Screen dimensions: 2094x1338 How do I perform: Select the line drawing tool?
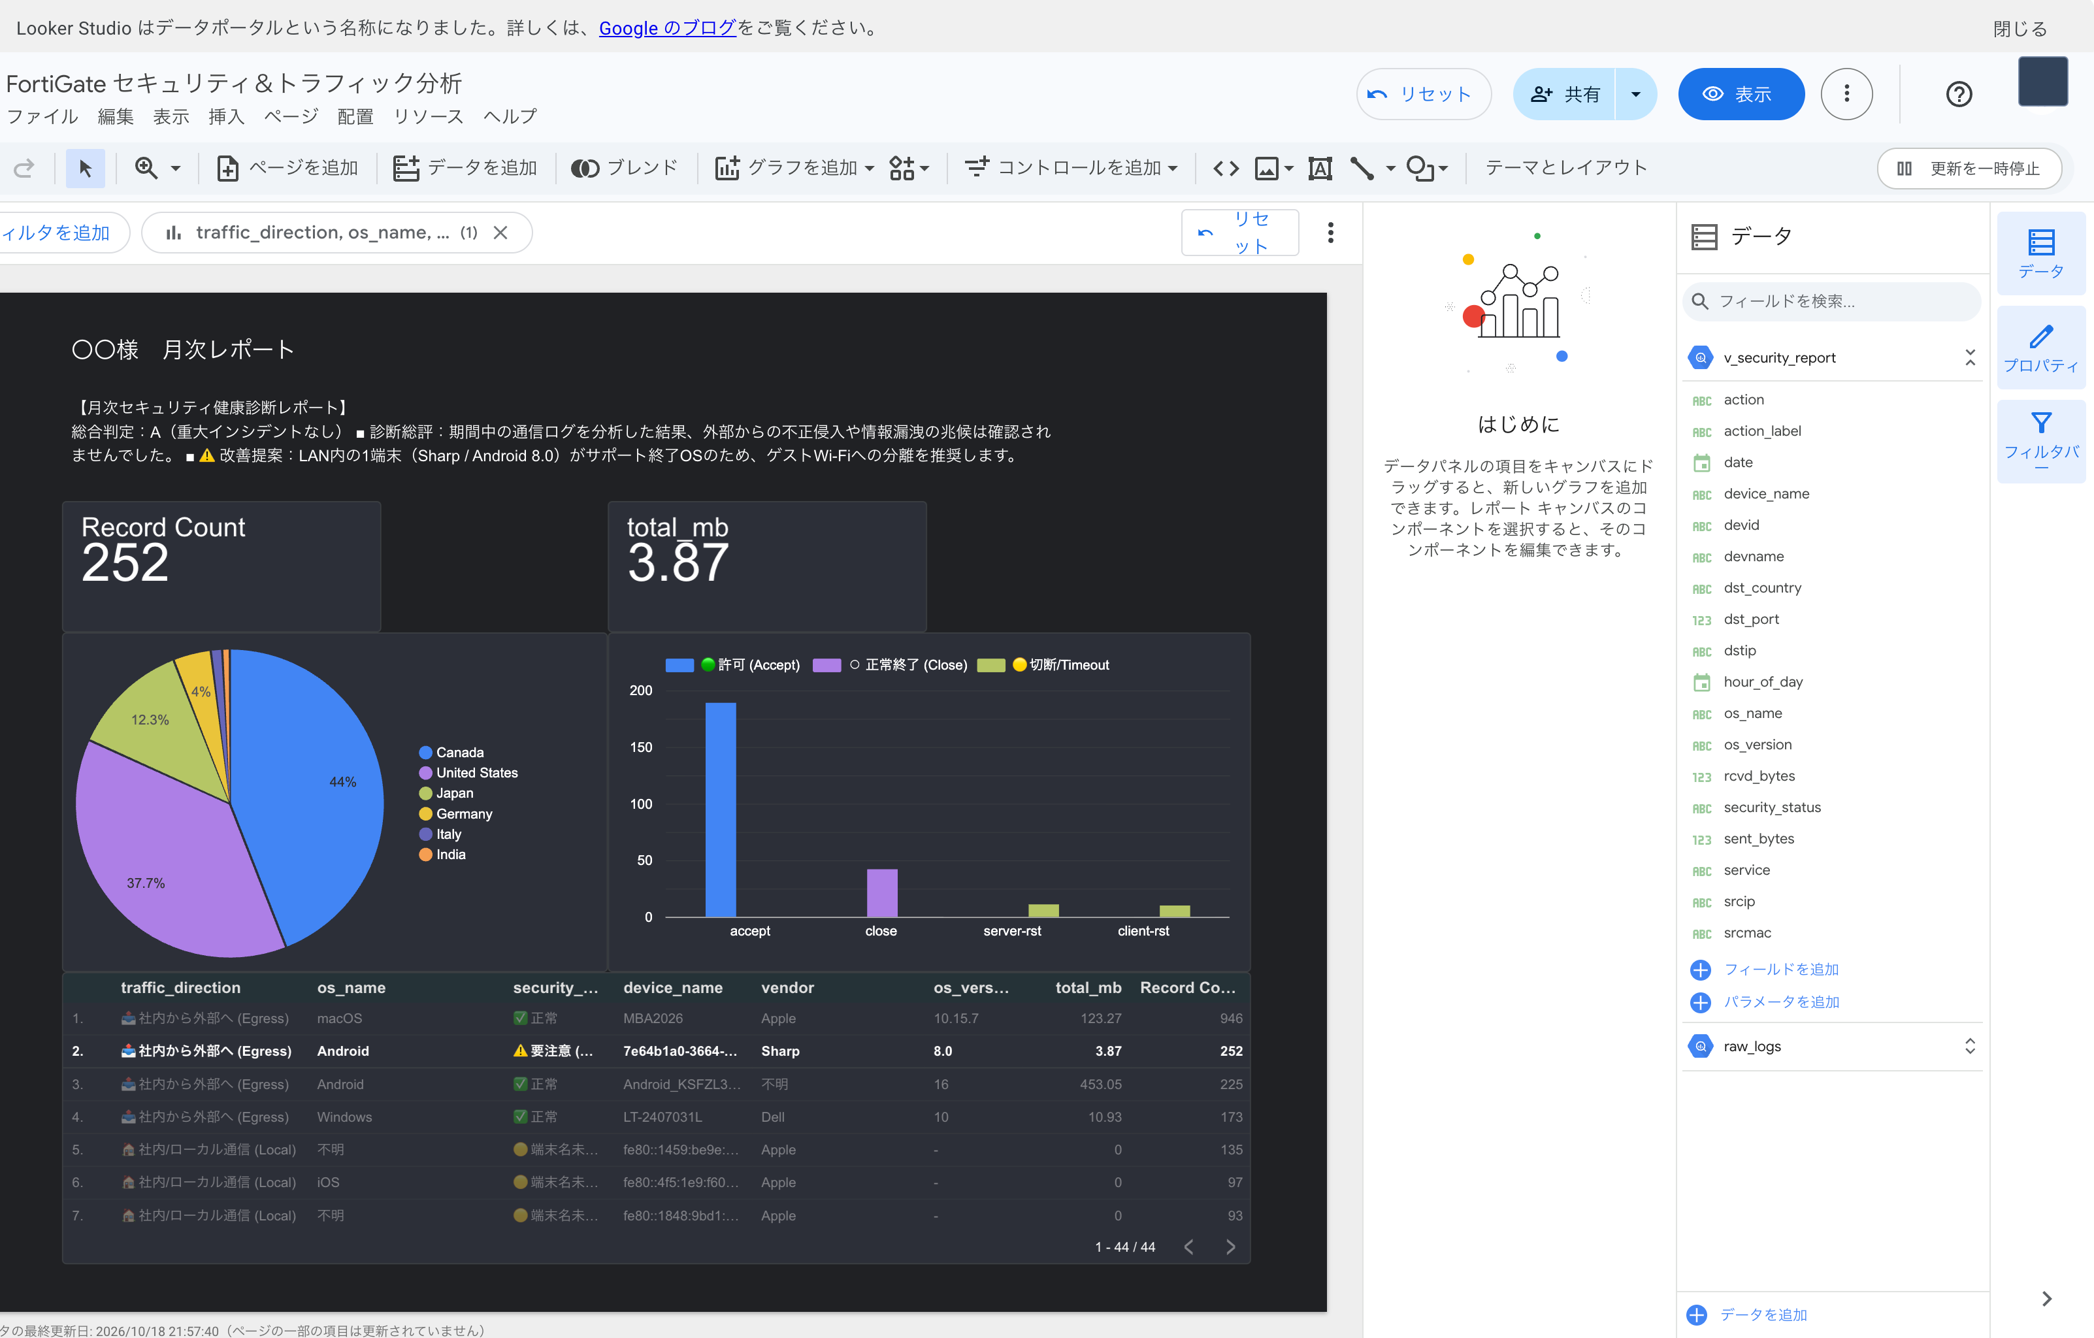tap(1363, 168)
